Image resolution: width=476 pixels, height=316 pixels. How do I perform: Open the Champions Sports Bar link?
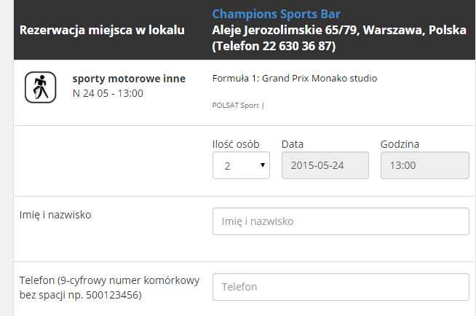(x=276, y=15)
